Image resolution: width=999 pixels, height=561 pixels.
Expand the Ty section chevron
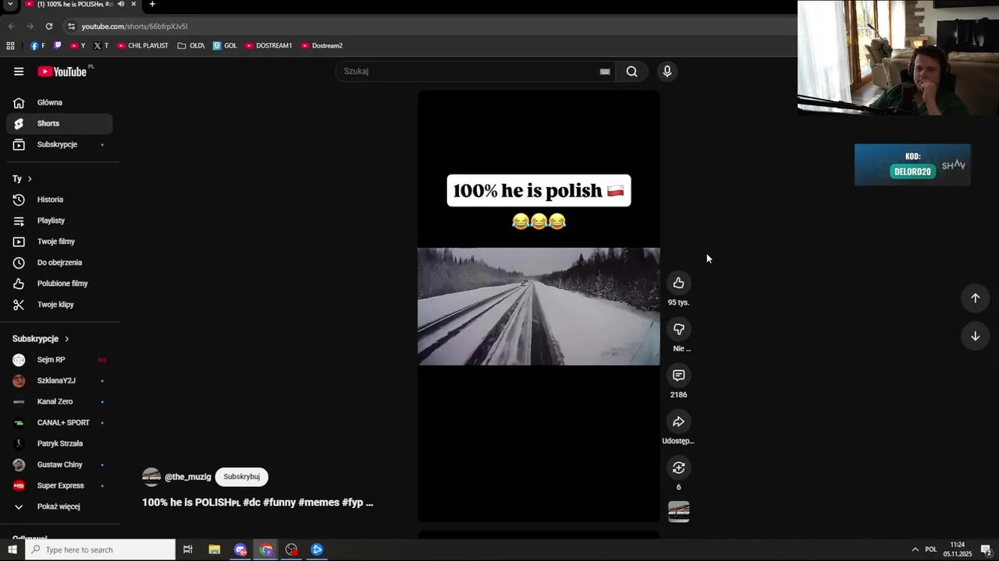(30, 179)
